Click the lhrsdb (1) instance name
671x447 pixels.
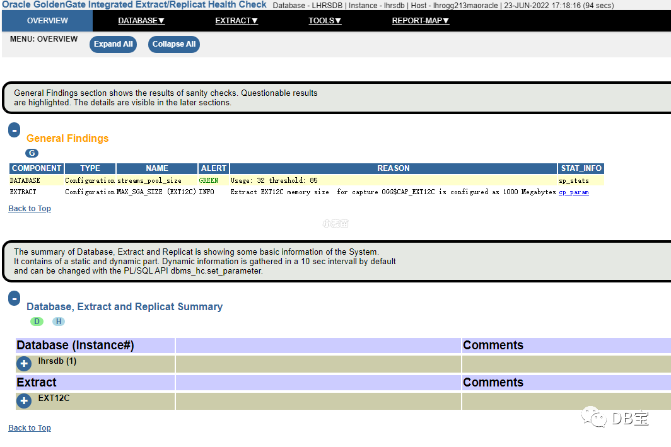tap(57, 361)
